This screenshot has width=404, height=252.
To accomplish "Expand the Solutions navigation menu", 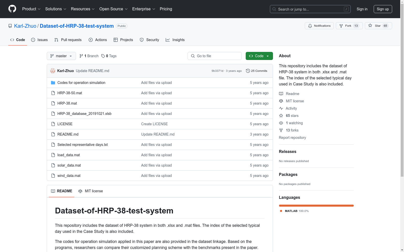I will pos(56,9).
